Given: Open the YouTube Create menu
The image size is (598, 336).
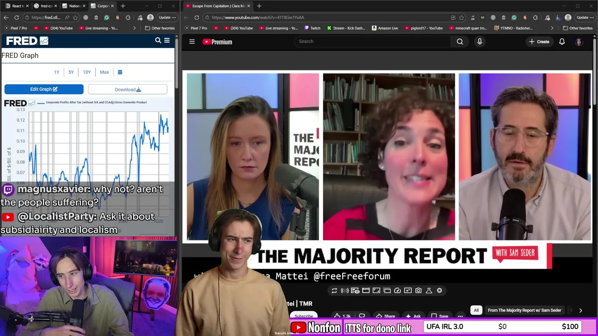Looking at the screenshot, I should click(x=539, y=42).
